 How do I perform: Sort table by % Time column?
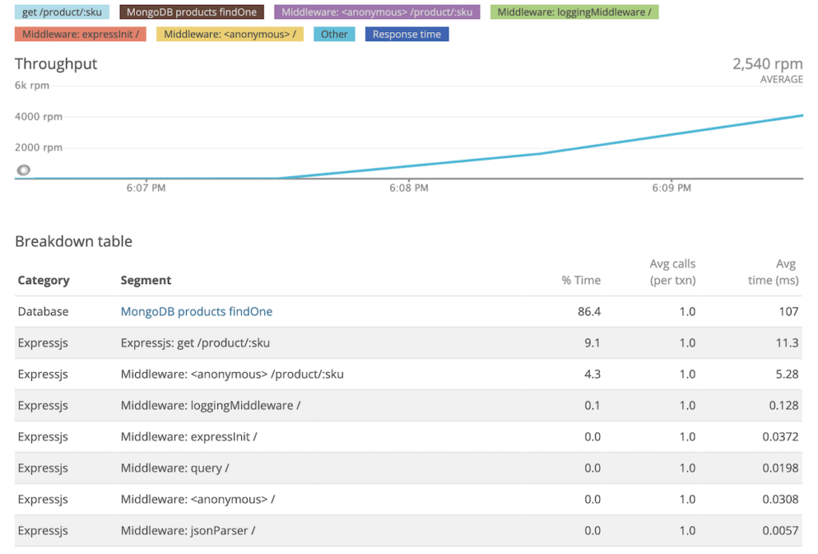pos(581,280)
